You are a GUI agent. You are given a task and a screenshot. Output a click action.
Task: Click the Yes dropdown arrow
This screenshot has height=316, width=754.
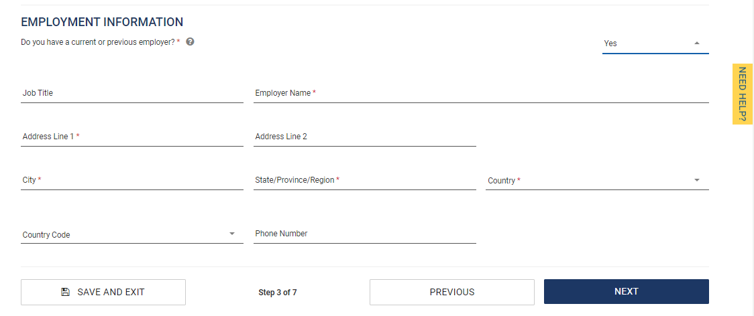click(x=697, y=43)
